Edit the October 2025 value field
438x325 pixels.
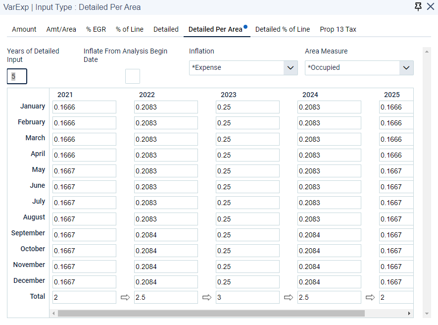[396, 251]
